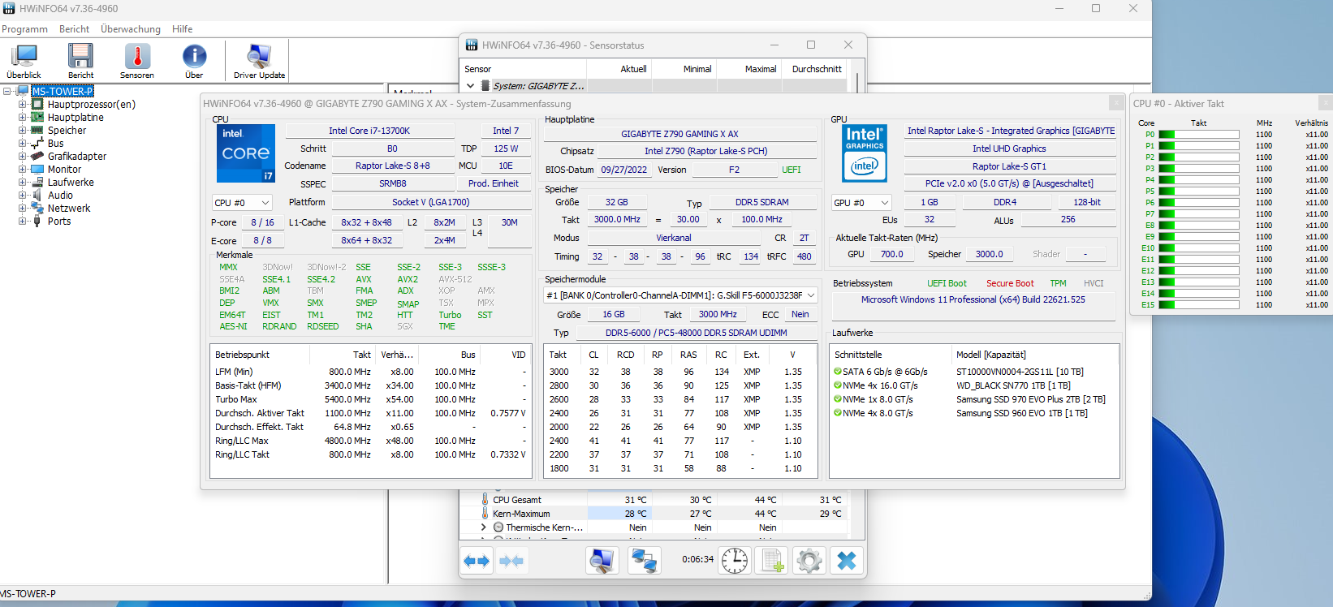This screenshot has height=607, width=1333.
Task: Click the collapse-columns inward arrows button in Sensorstatus
Action: click(x=511, y=561)
